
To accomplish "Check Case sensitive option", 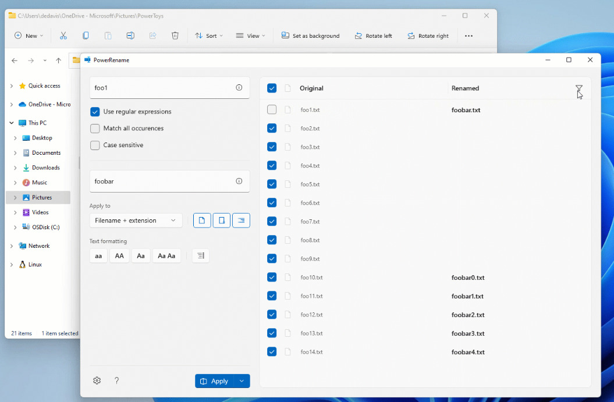I will (x=95, y=145).
